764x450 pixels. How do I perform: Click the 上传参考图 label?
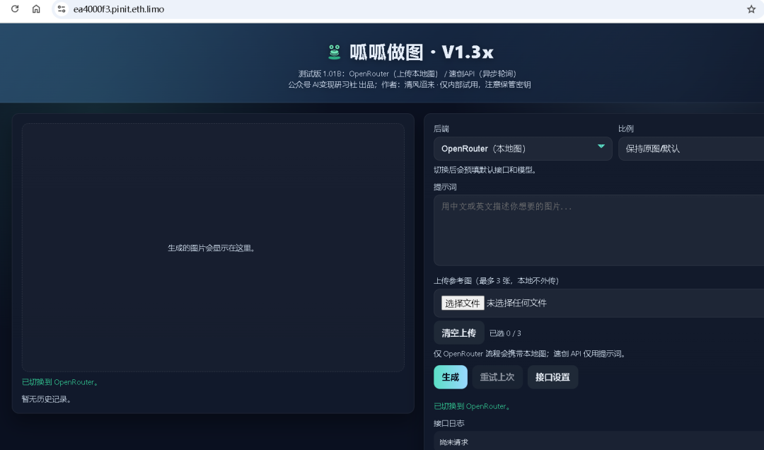point(496,281)
